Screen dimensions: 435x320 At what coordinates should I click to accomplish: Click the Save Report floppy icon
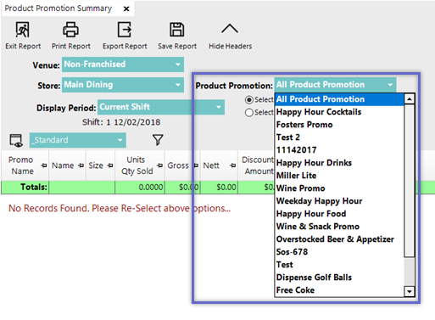177,30
